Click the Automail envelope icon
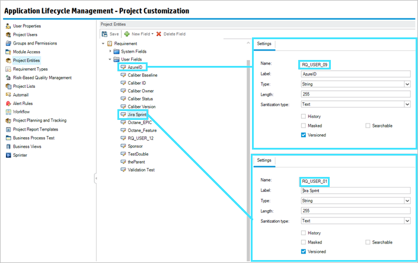 click(8, 94)
